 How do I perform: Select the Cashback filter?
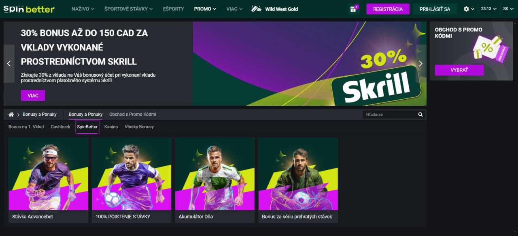(x=60, y=127)
